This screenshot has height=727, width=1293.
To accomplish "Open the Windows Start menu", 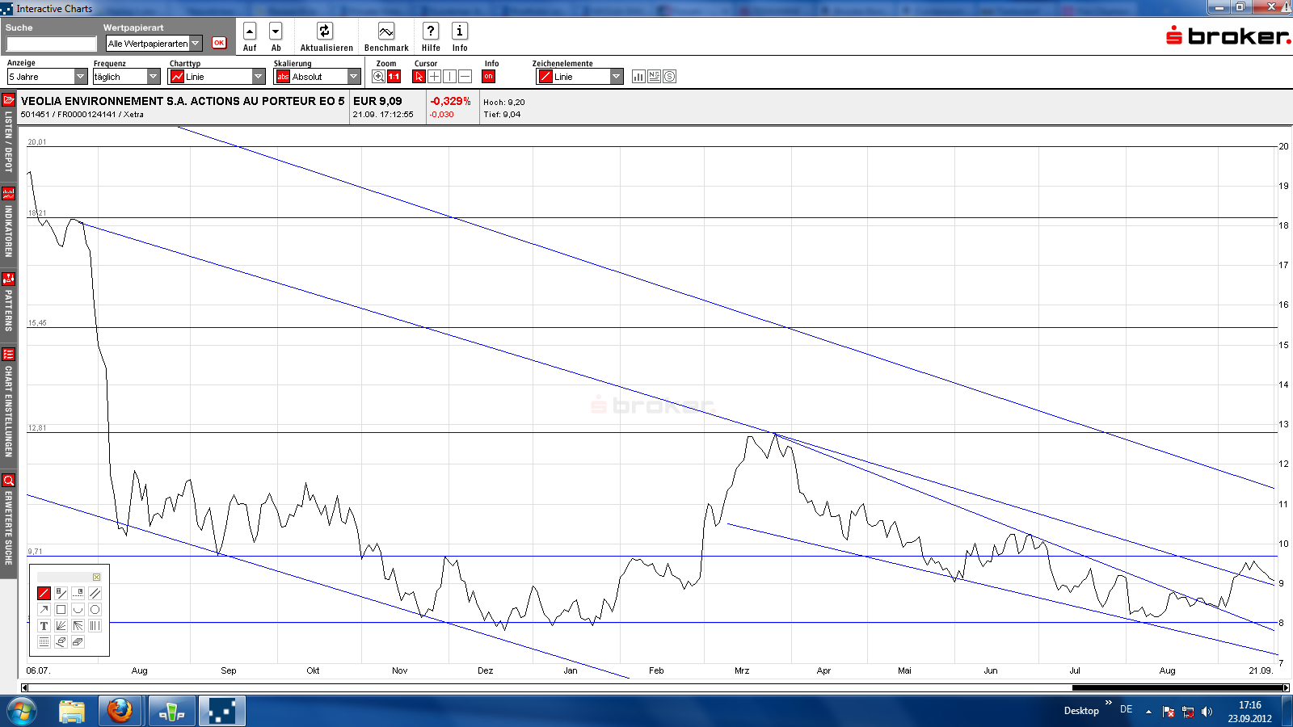I will point(22,712).
